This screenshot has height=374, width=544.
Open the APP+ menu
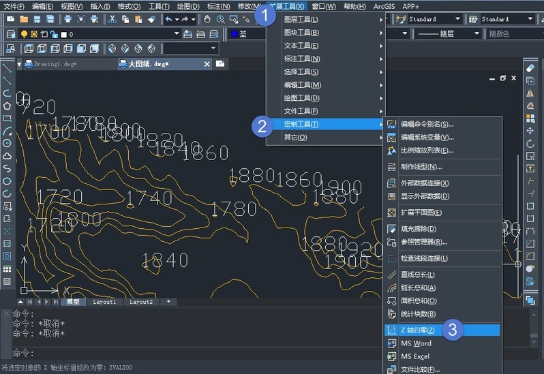coord(411,7)
